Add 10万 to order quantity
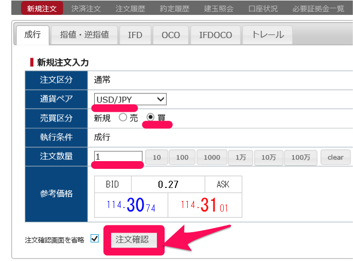The width and height of the screenshot is (353, 261). (x=269, y=157)
